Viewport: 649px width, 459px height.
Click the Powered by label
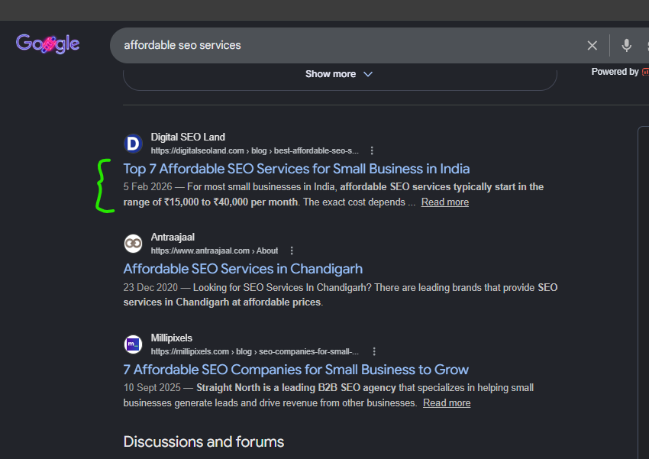[x=615, y=72]
